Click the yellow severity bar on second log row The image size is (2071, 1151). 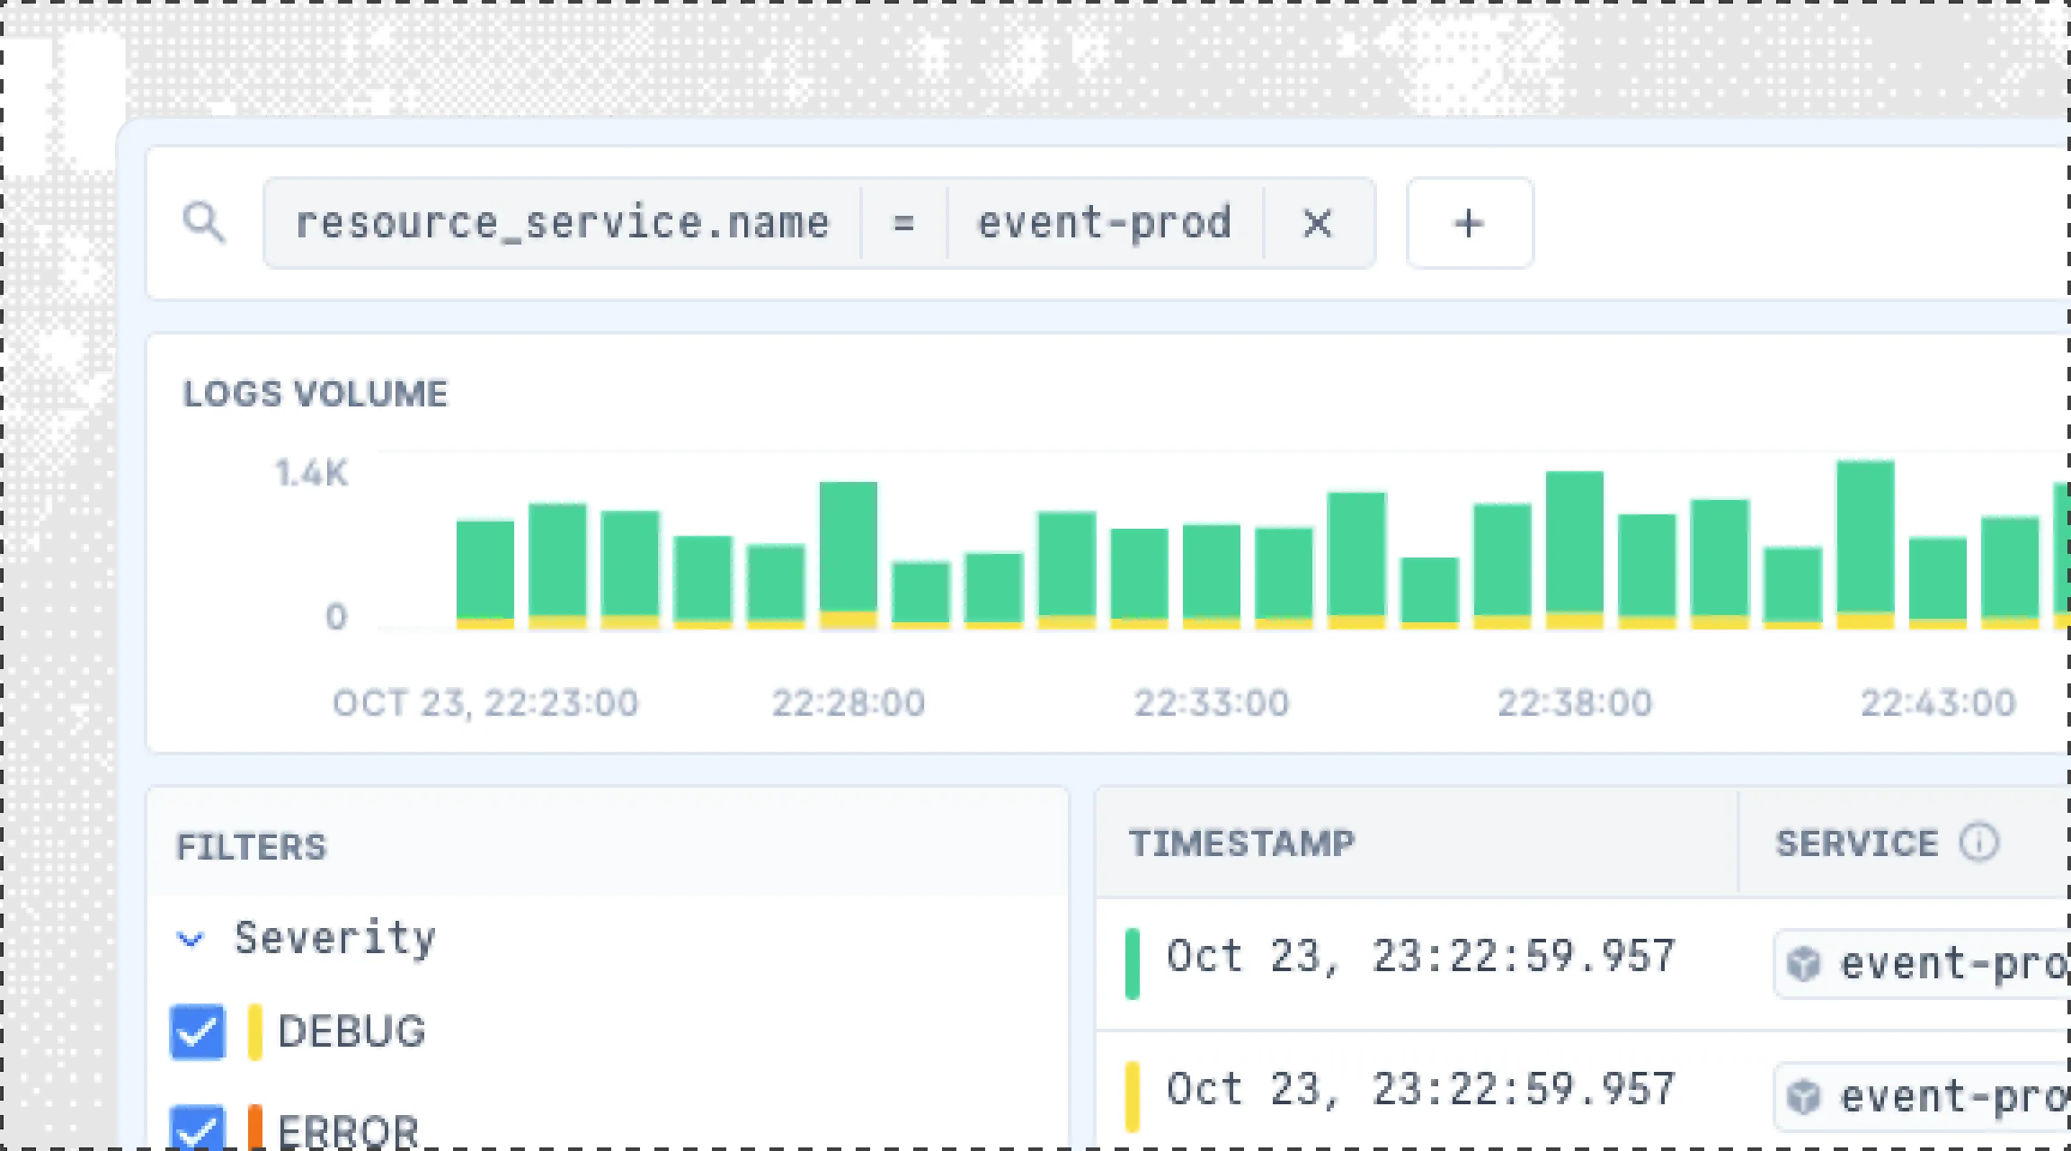pos(1133,1096)
